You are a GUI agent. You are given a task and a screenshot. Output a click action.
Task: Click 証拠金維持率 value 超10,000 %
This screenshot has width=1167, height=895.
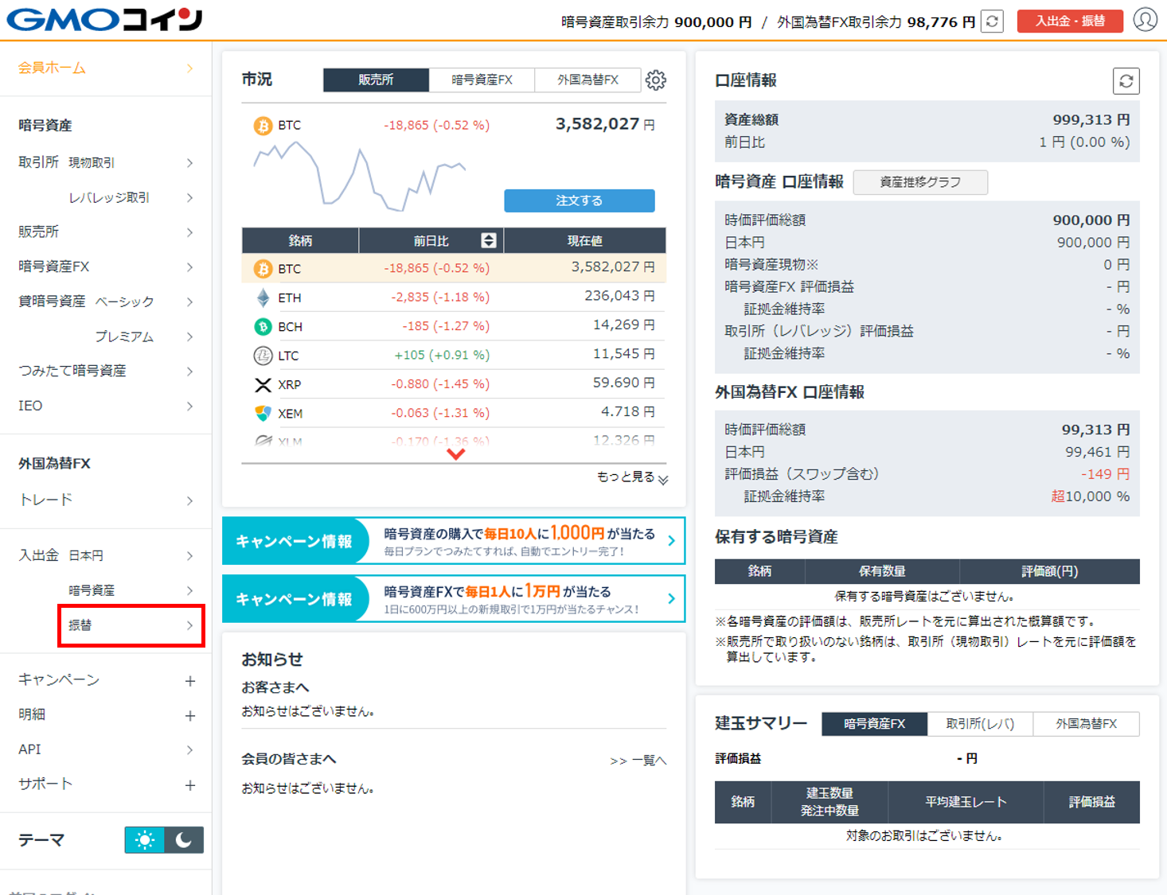click(1091, 496)
